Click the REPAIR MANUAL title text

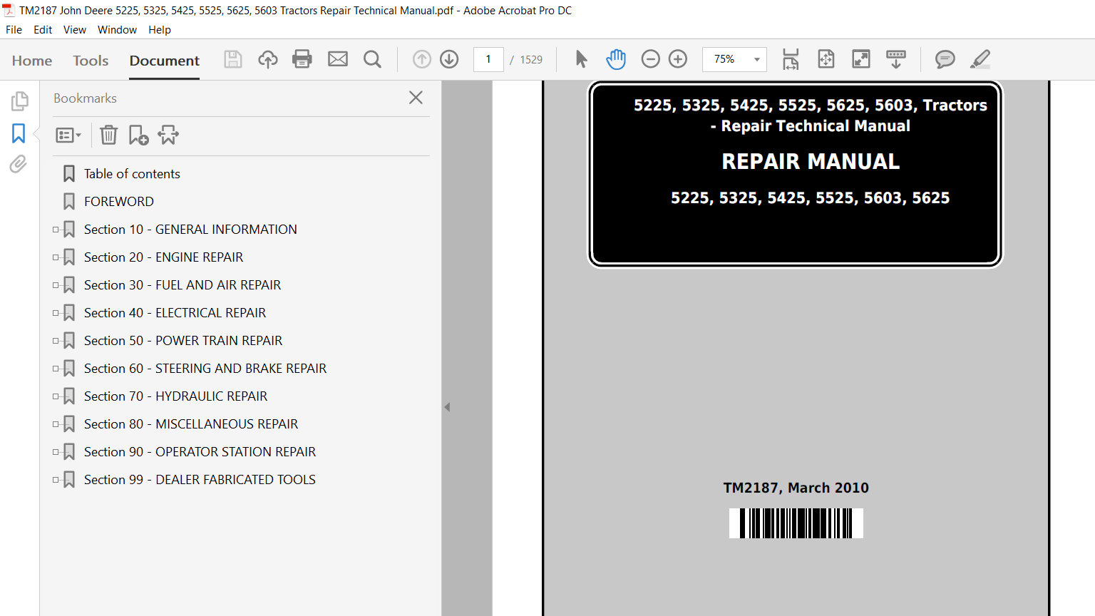[811, 162]
